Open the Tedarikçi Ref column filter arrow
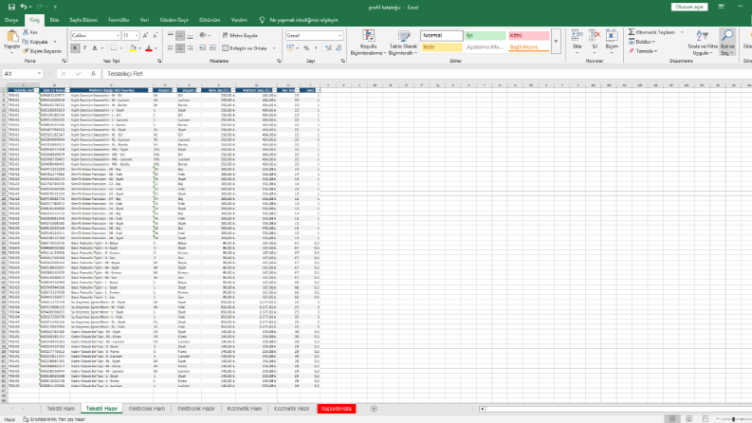Image resolution: width=752 pixels, height=423 pixels. coord(36,90)
